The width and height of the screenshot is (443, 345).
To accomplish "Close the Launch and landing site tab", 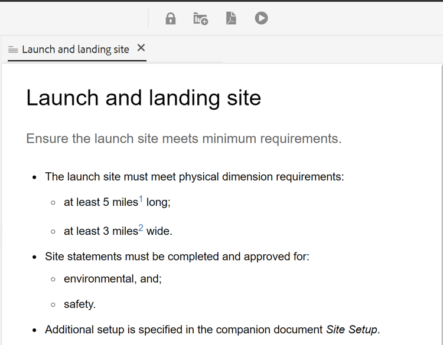I will click(141, 48).
